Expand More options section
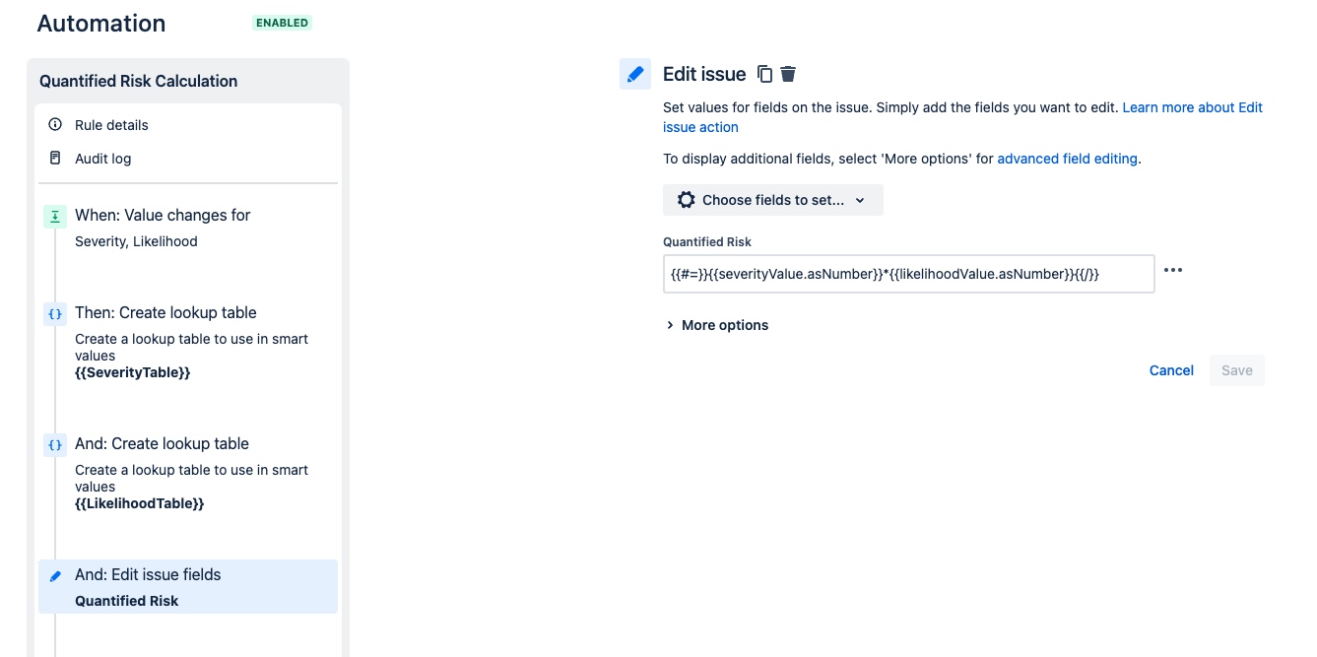The image size is (1317, 657). pyautogui.click(x=717, y=325)
